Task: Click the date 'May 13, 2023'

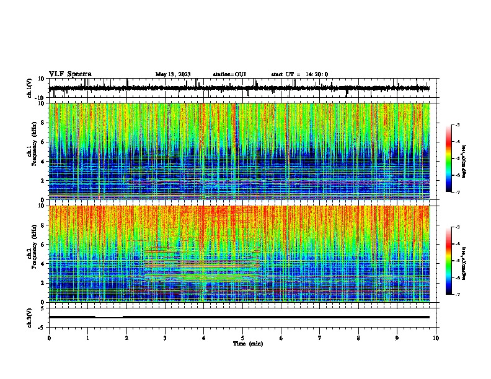Action: click(x=173, y=74)
